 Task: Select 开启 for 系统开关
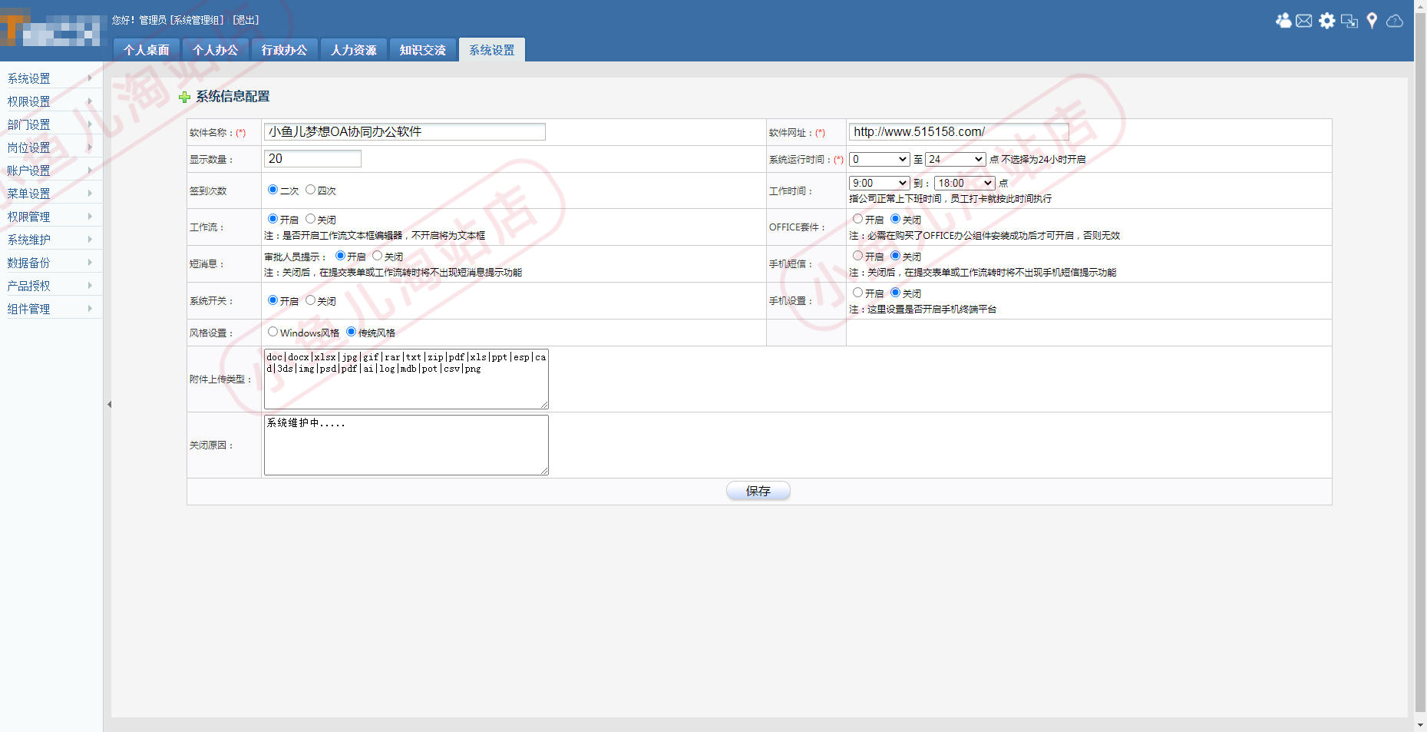(273, 300)
